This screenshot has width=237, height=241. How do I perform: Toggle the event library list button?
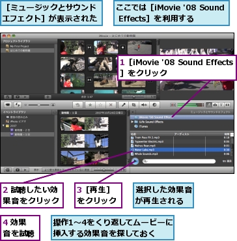tap(8, 170)
